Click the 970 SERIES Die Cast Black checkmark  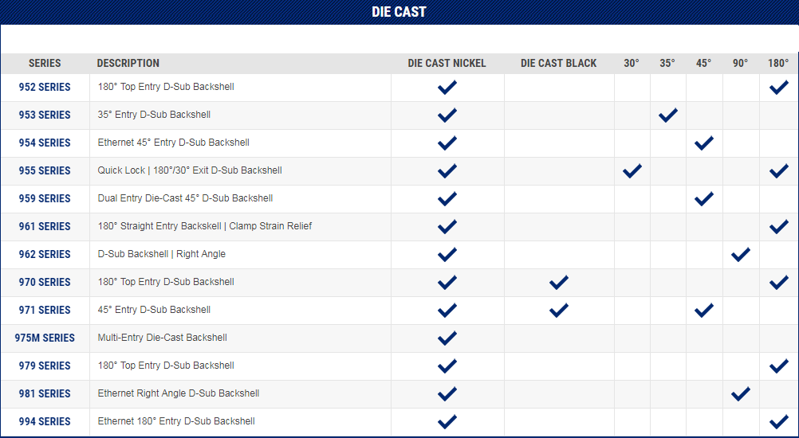tap(559, 282)
